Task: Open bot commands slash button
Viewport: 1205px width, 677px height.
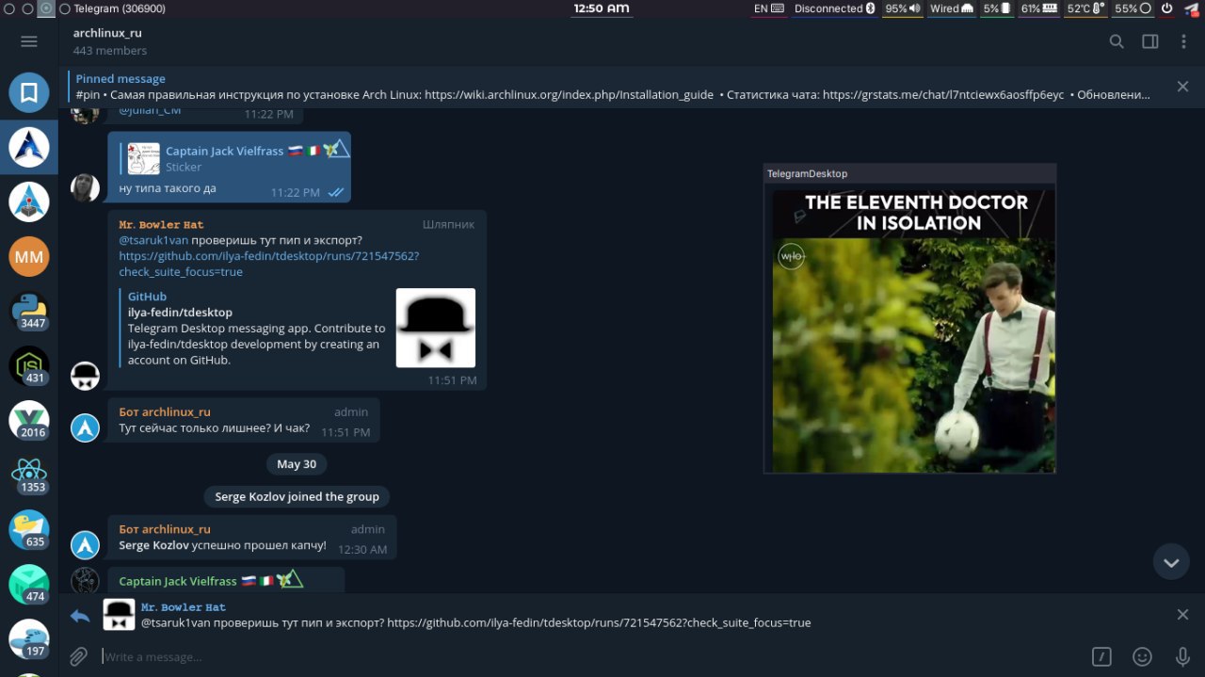Action: 1101,656
